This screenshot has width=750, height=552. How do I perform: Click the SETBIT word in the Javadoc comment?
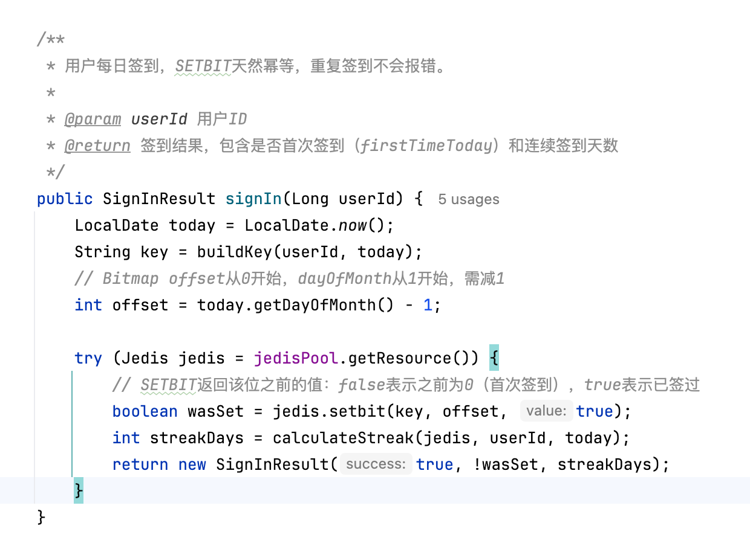pos(203,66)
